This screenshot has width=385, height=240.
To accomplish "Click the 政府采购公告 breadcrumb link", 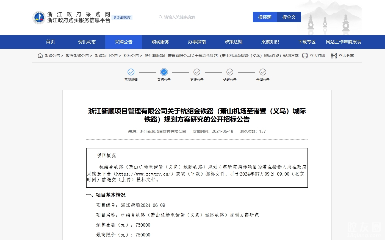I will pos(77,56).
